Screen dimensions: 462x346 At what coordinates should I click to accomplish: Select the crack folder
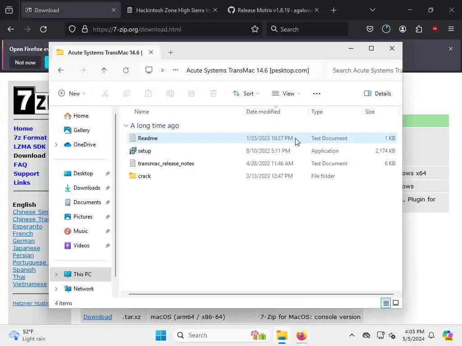click(262, 176)
